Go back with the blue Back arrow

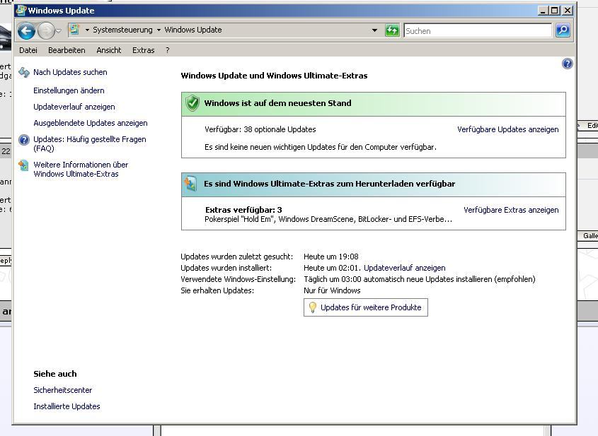[x=26, y=30]
